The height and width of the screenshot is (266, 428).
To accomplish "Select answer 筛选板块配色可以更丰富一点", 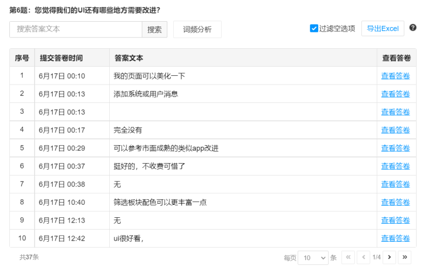I will (160, 202).
